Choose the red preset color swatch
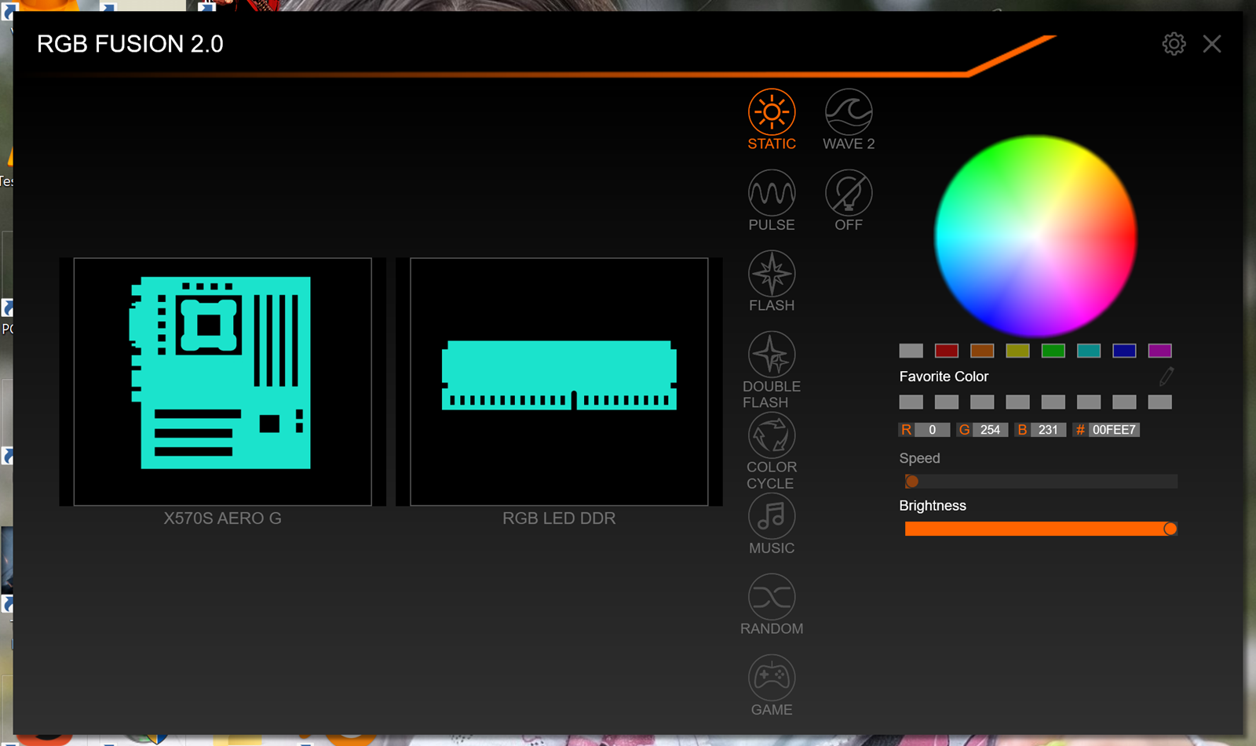This screenshot has width=1256, height=746. point(947,351)
